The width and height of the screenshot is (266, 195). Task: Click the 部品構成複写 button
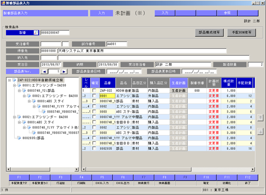[209, 32]
